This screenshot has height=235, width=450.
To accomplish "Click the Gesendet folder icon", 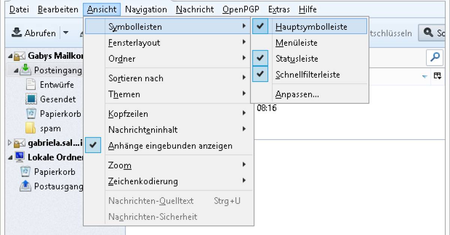I will [x=31, y=99].
